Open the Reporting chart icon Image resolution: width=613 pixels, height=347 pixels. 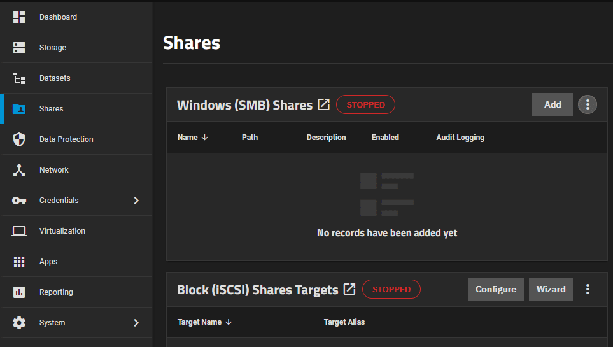(x=19, y=292)
